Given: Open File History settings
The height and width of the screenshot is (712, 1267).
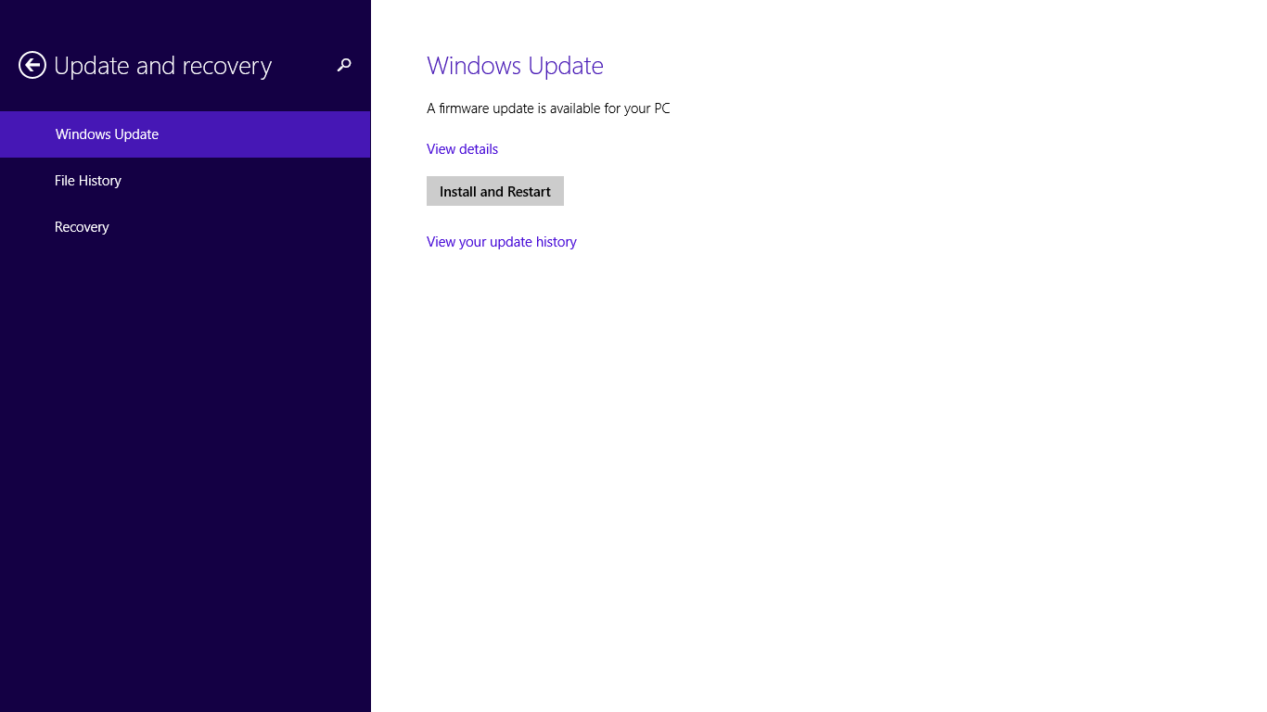Looking at the screenshot, I should pyautogui.click(x=186, y=181).
